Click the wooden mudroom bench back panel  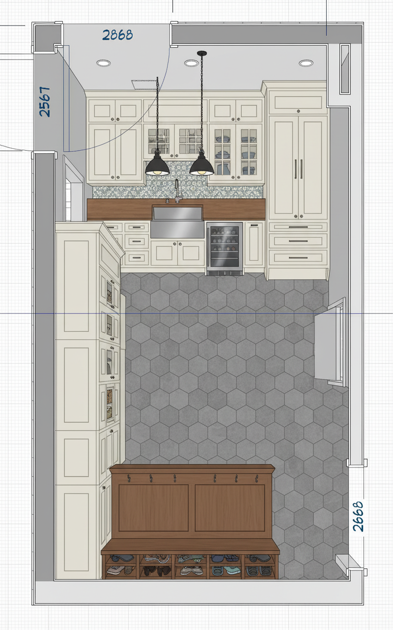(x=192, y=507)
